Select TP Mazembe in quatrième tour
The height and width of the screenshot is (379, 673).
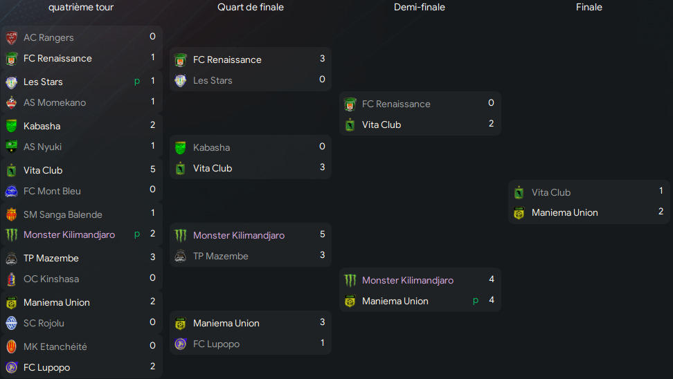click(x=51, y=258)
